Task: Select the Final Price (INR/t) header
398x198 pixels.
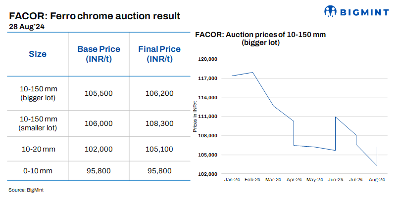Action: pos(159,54)
